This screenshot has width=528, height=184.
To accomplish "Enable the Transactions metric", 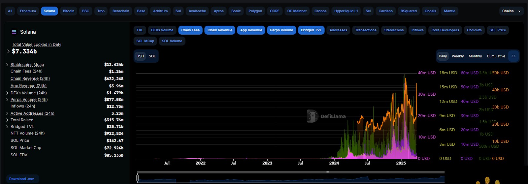I will click(366, 30).
